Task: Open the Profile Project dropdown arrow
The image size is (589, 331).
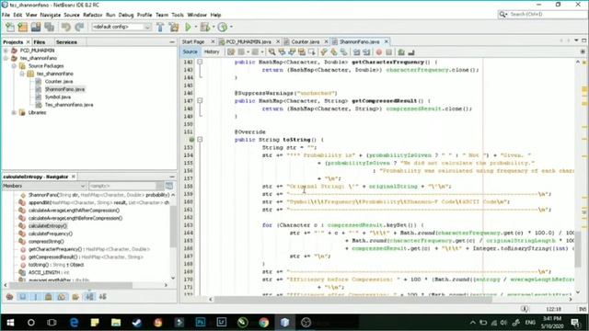Action: point(231,27)
